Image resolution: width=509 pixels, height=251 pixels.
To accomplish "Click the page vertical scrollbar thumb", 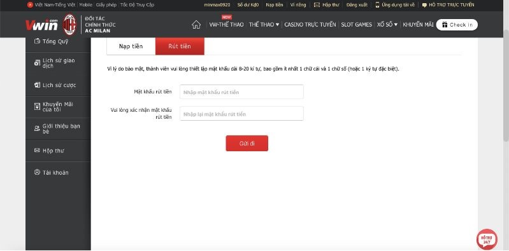I will 506,86.
